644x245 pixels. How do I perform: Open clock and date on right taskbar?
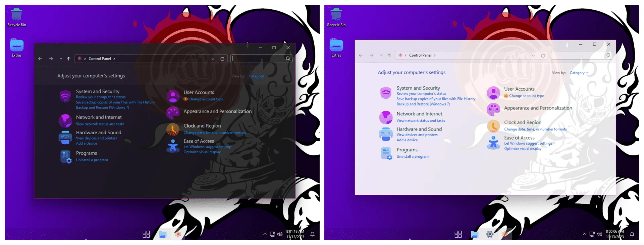(x=615, y=234)
